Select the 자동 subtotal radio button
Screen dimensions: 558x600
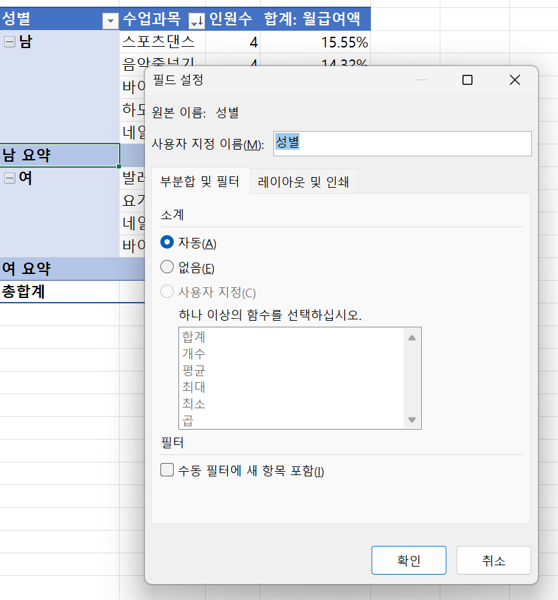tap(168, 243)
